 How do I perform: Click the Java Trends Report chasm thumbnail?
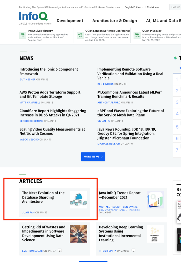point(156,200)
